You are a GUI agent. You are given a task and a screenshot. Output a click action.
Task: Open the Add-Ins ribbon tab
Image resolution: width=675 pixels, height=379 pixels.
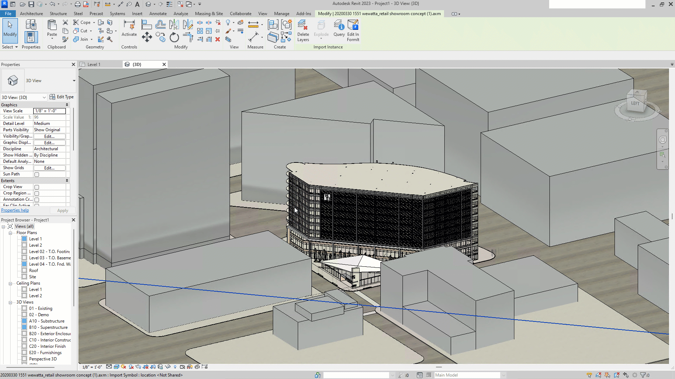coord(303,14)
